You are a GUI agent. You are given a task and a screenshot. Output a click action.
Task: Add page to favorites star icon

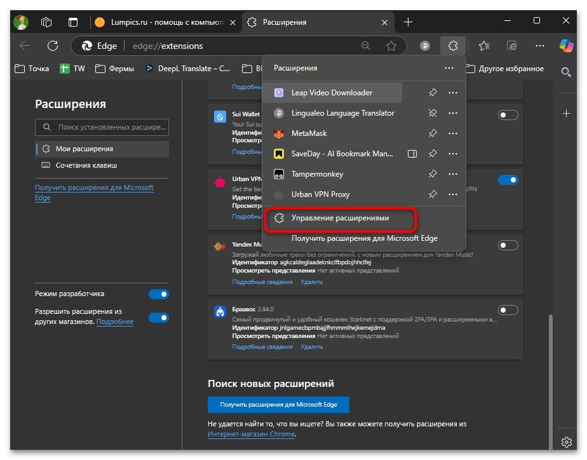391,46
